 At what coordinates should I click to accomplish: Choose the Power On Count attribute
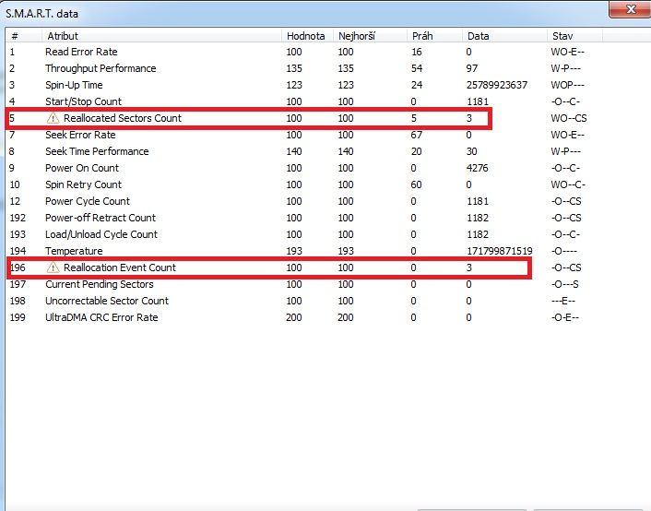click(82, 168)
